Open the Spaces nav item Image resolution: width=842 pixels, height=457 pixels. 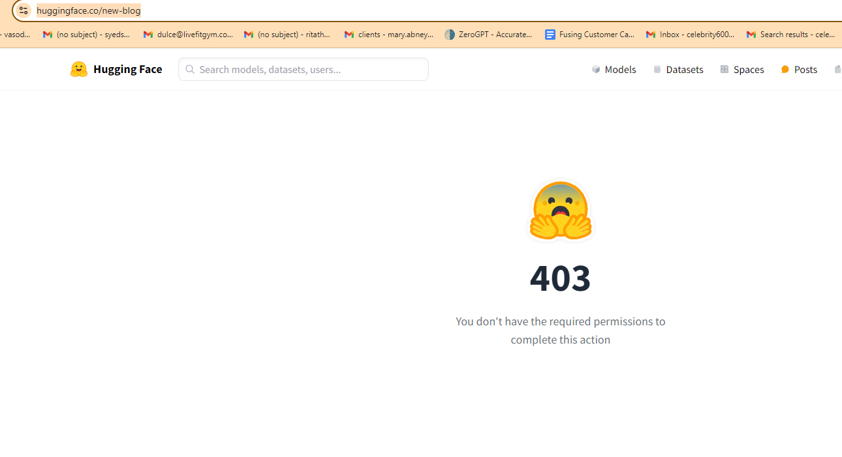point(742,69)
